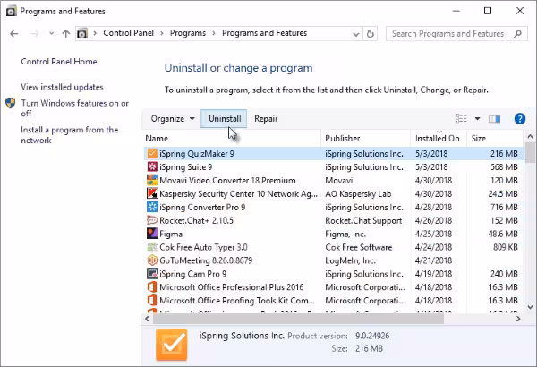Click the Forward navigation arrow
Image resolution: width=537 pixels, height=367 pixels.
coord(35,34)
